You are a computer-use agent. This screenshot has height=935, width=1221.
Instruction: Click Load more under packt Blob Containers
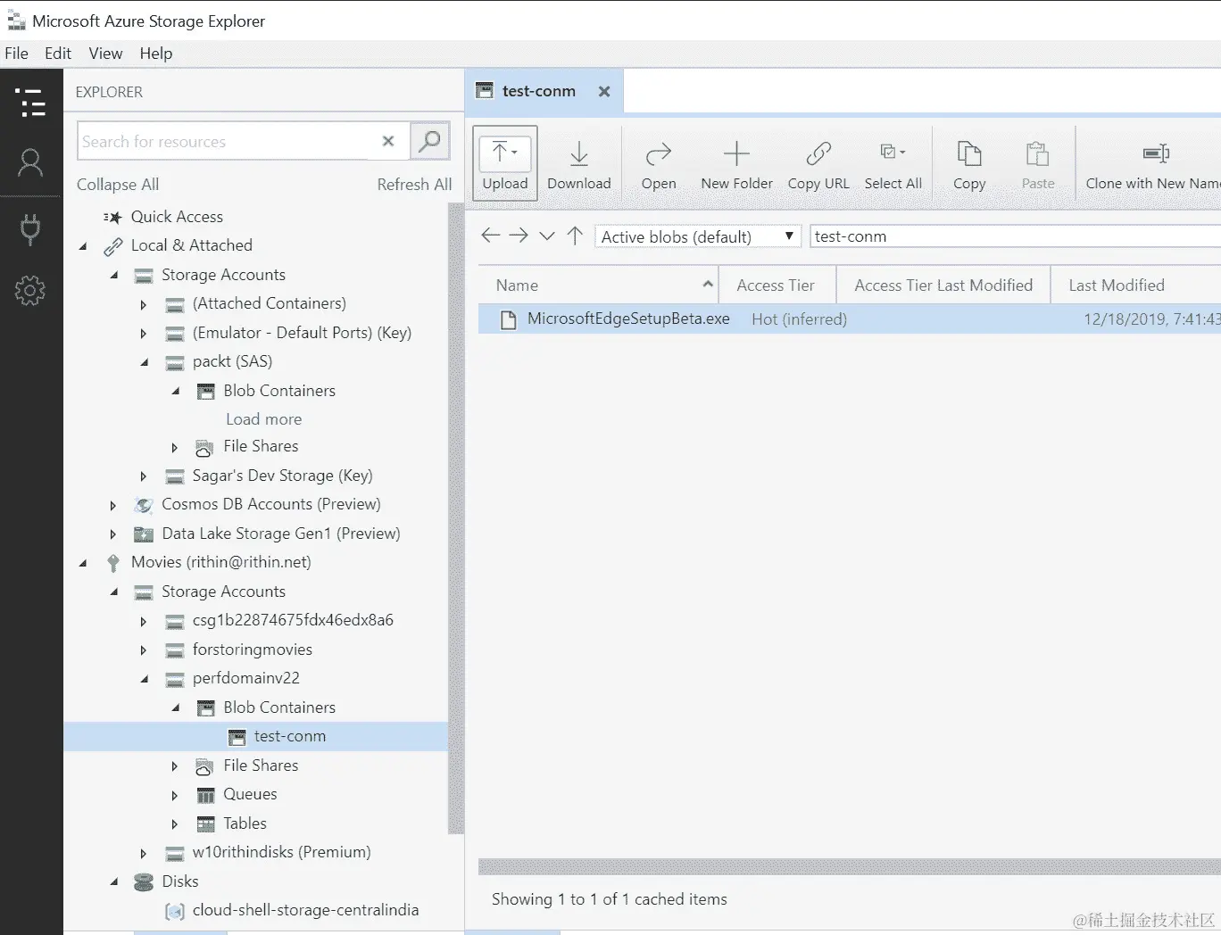[x=263, y=419]
